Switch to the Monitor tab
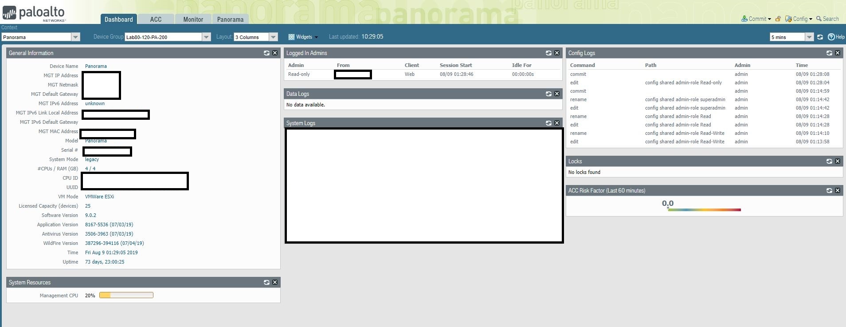This screenshot has width=846, height=327. pyautogui.click(x=193, y=19)
